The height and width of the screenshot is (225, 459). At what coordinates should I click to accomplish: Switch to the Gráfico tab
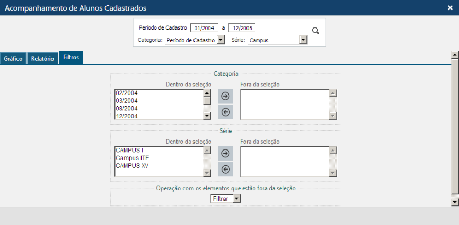pos(13,59)
